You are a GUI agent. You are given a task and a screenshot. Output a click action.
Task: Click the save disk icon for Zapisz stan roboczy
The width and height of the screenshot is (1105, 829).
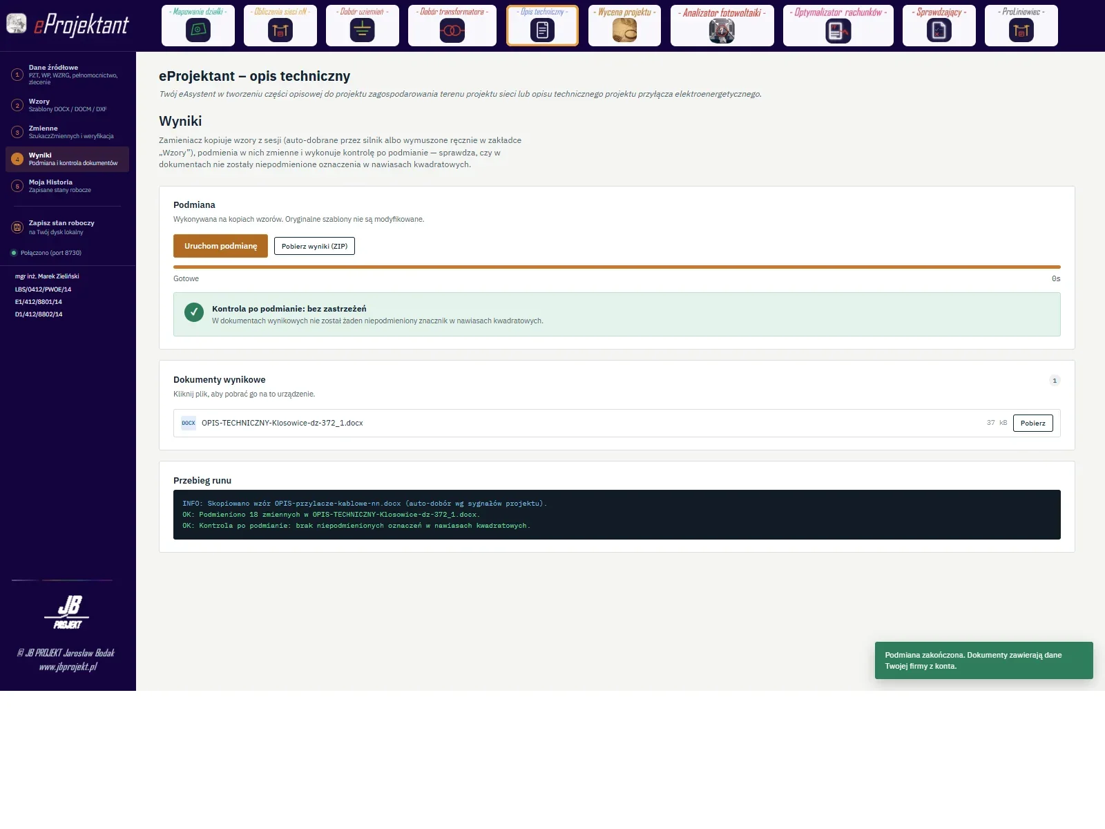(x=18, y=227)
